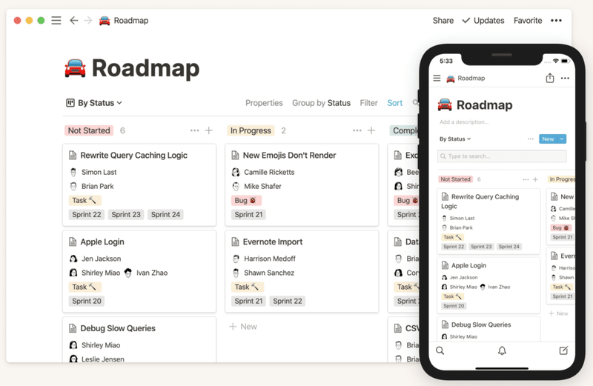
Task: Tap the Type to search field on phone
Action: coord(502,156)
